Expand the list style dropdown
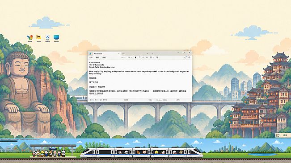The width and height of the screenshot is (291, 163). [130, 57]
